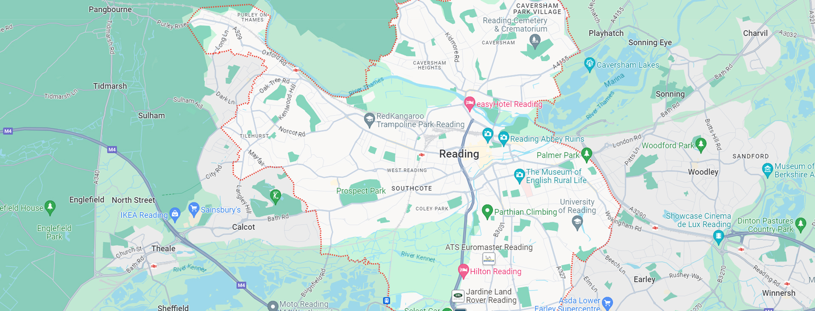This screenshot has width=815, height=311.
Task: Select the Prospect Park label
Action: (x=361, y=191)
